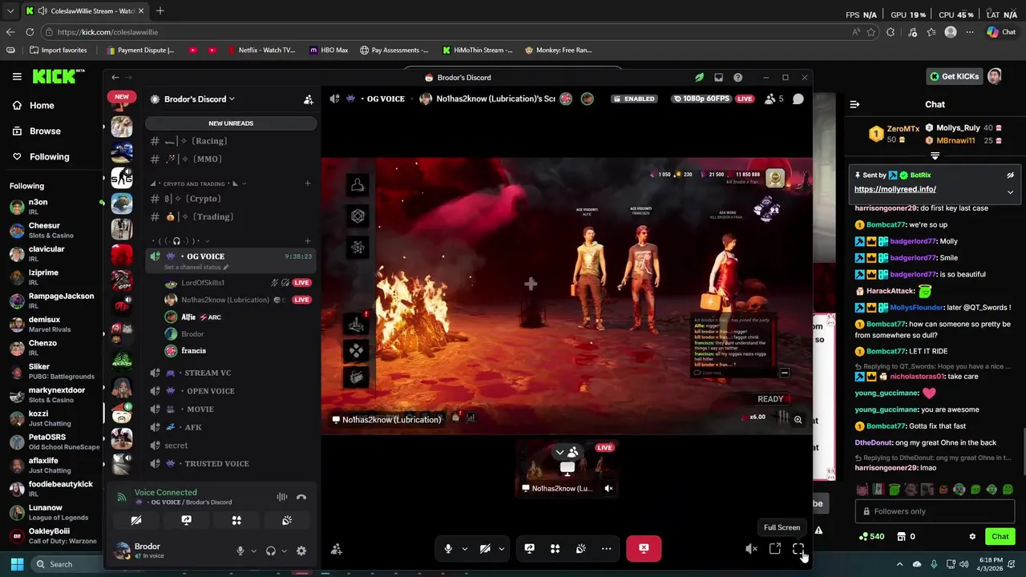Toggle mute microphone in user panel
The height and width of the screenshot is (577, 1026).
tap(240, 551)
